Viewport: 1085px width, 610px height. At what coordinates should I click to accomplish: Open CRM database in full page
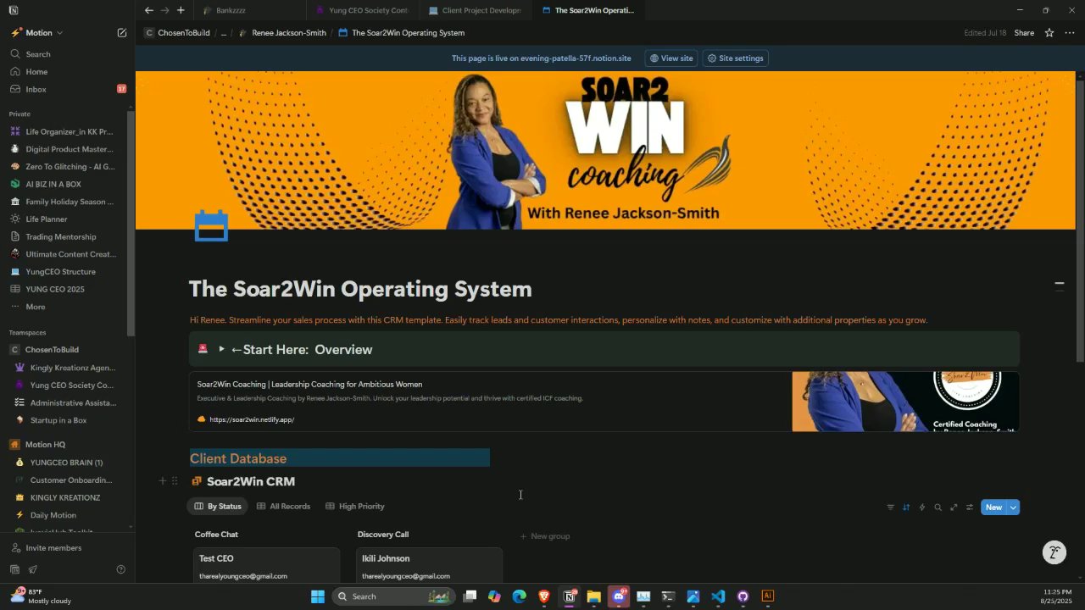tap(954, 507)
